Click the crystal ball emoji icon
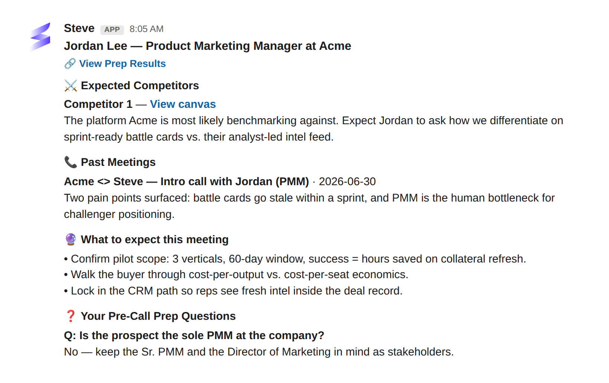Screen dimensions: 609x383 coord(70,239)
